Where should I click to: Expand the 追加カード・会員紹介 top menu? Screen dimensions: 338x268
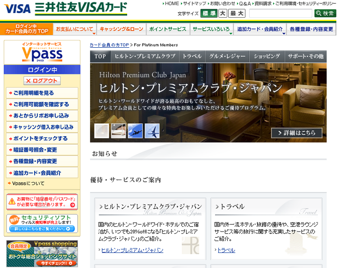(260, 29)
